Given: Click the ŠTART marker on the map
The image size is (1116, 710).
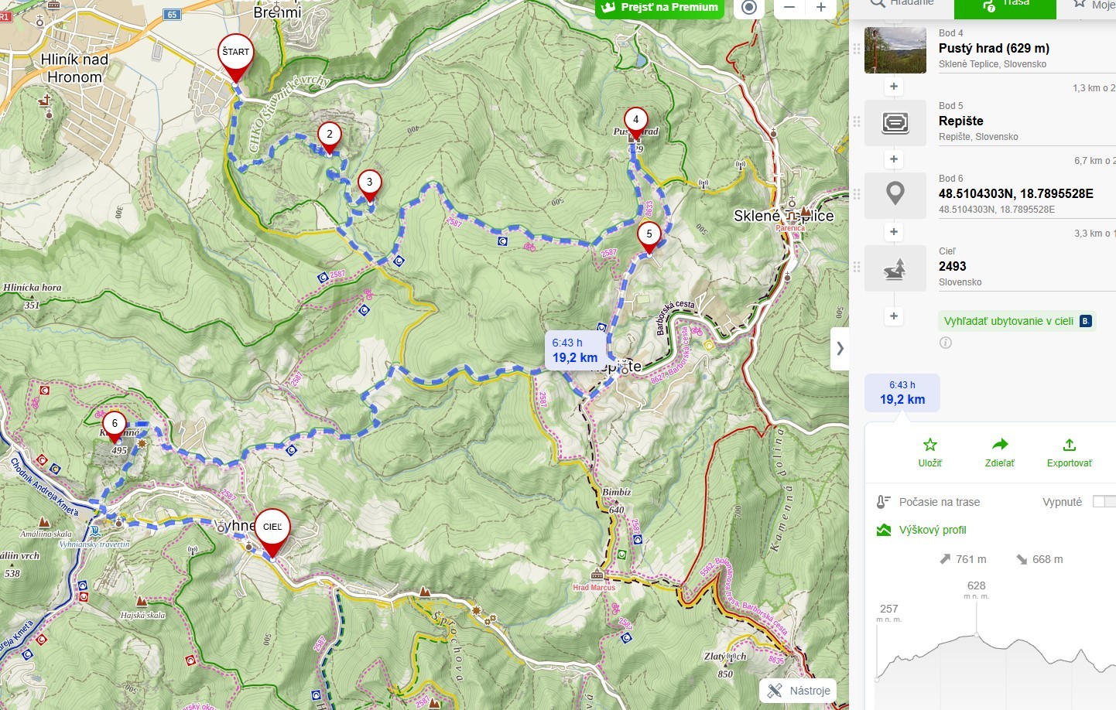Looking at the screenshot, I should point(235,57).
